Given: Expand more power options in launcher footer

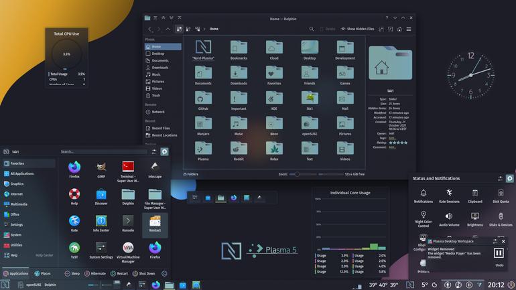Looking at the screenshot, I should tap(164, 273).
